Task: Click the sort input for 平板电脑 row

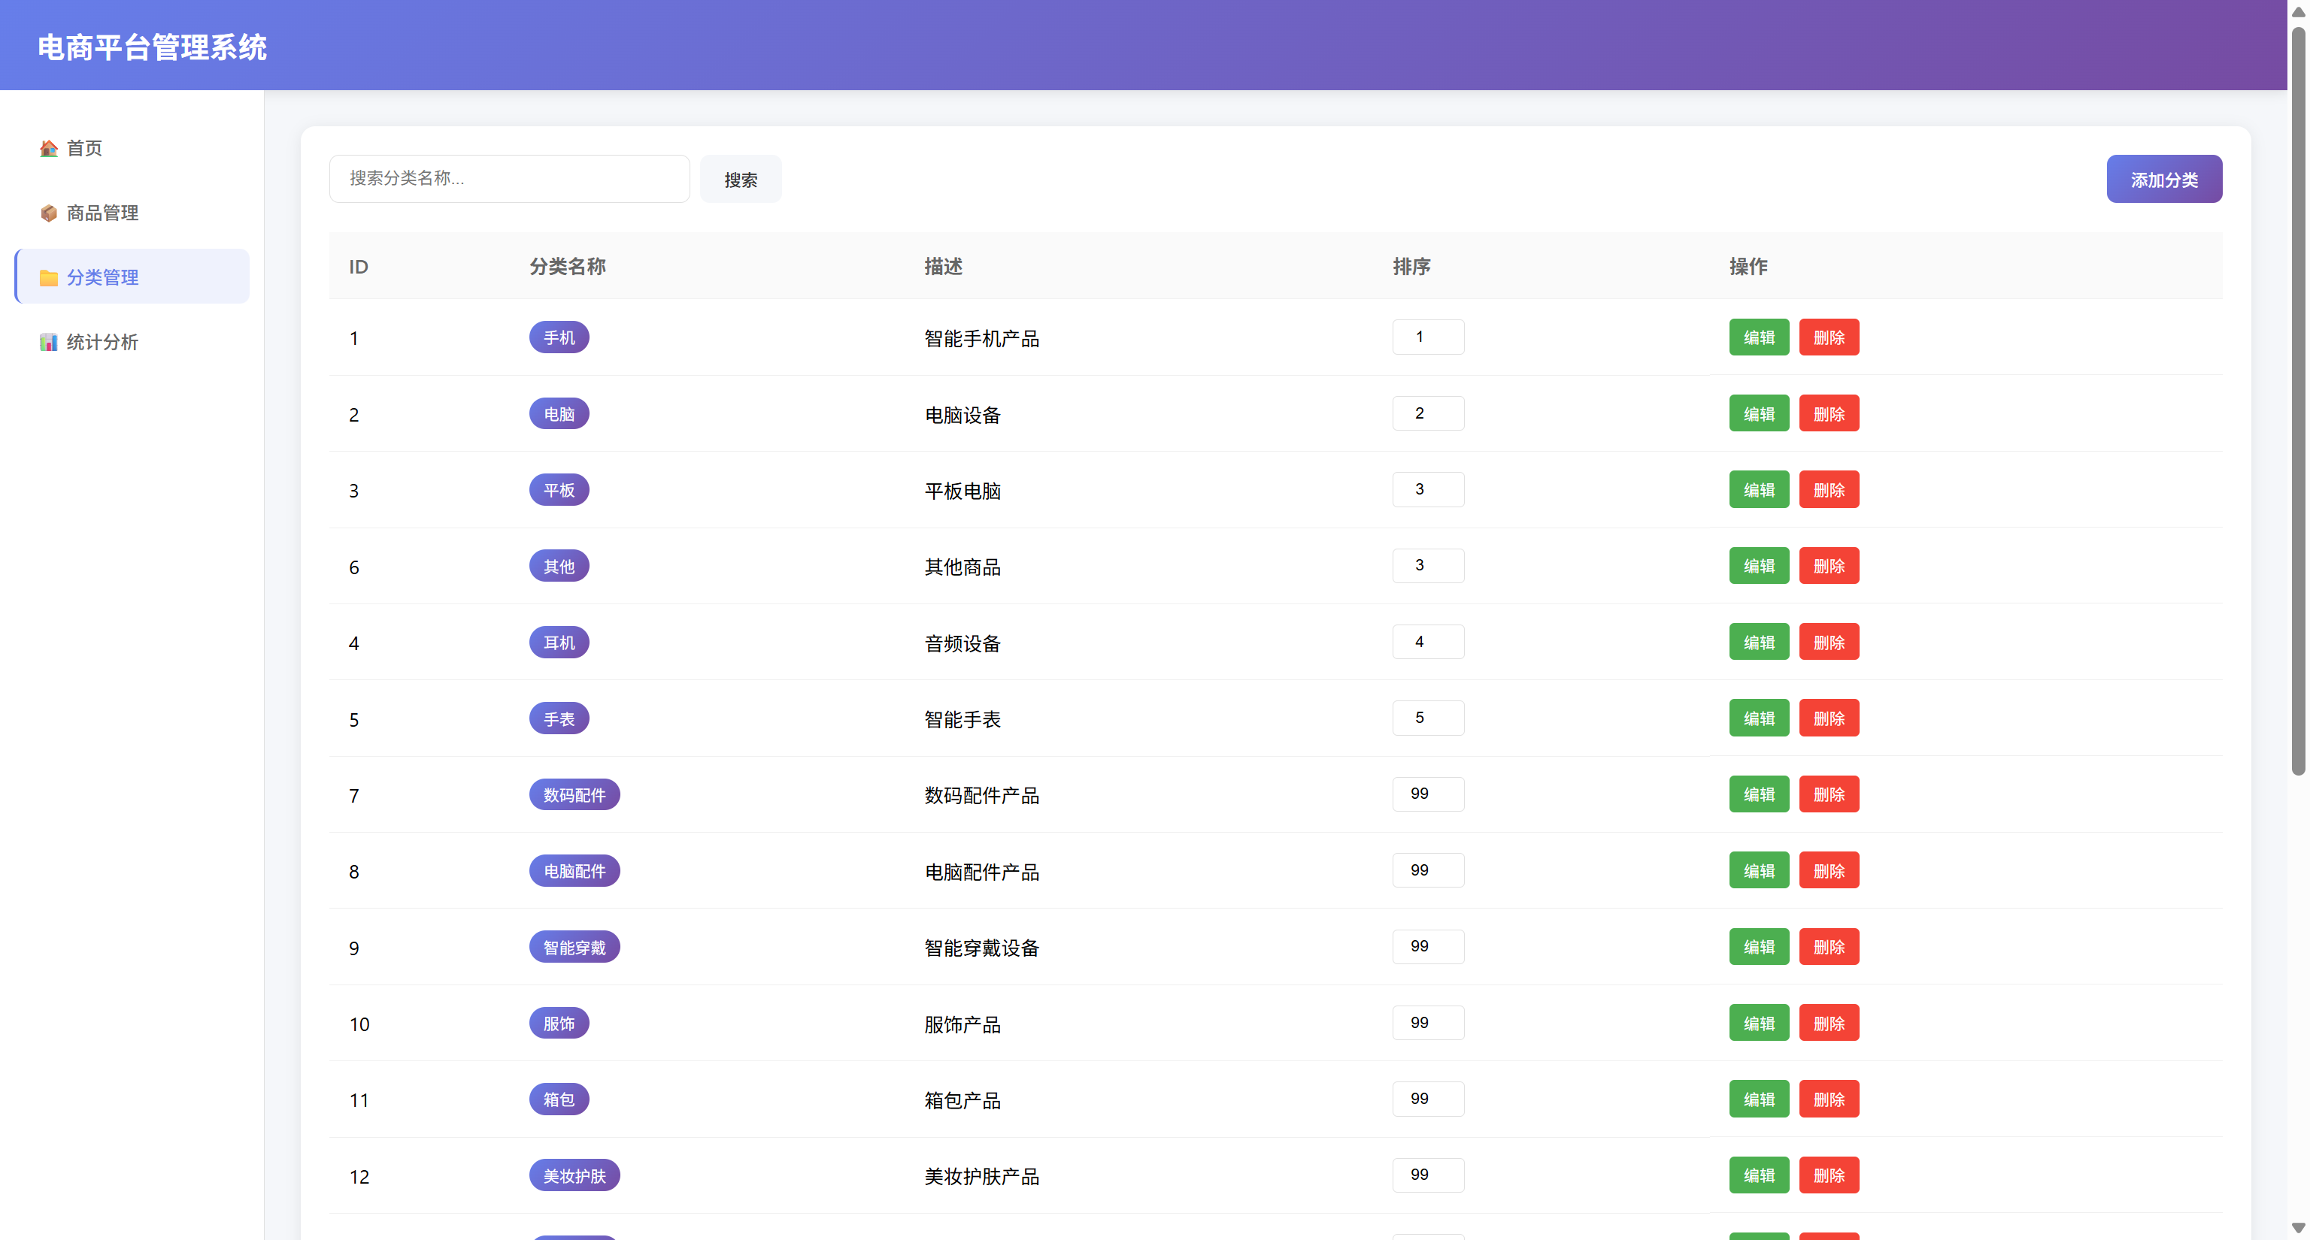Action: [1428, 489]
